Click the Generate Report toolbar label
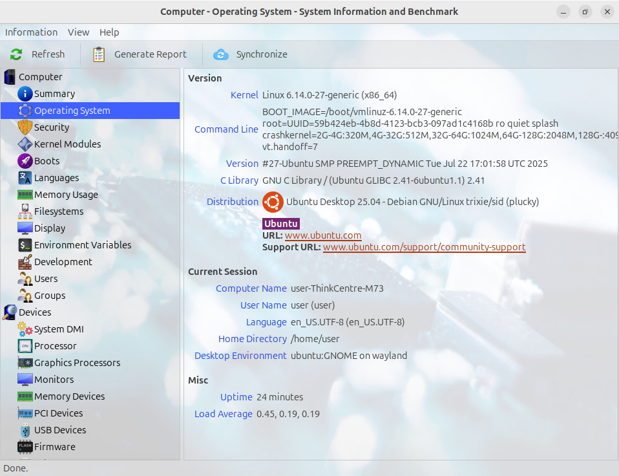Image resolution: width=619 pixels, height=476 pixels. click(x=151, y=54)
